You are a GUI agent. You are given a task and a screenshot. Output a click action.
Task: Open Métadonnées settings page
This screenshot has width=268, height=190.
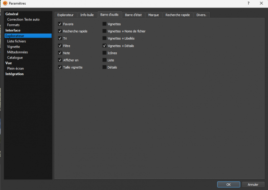[x=18, y=52]
